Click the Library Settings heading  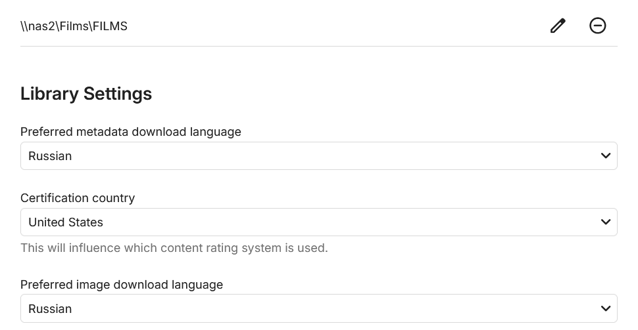[86, 93]
